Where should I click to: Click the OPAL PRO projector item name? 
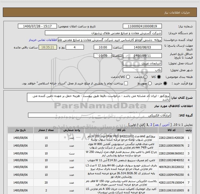pos(121,138)
